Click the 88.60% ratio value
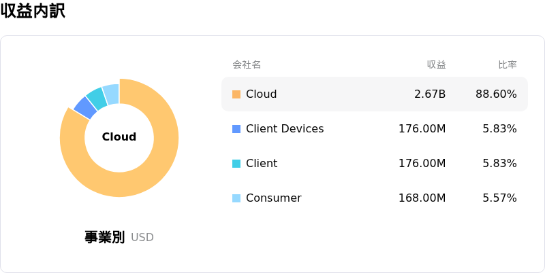This screenshot has width=545, height=273. pyautogui.click(x=496, y=94)
